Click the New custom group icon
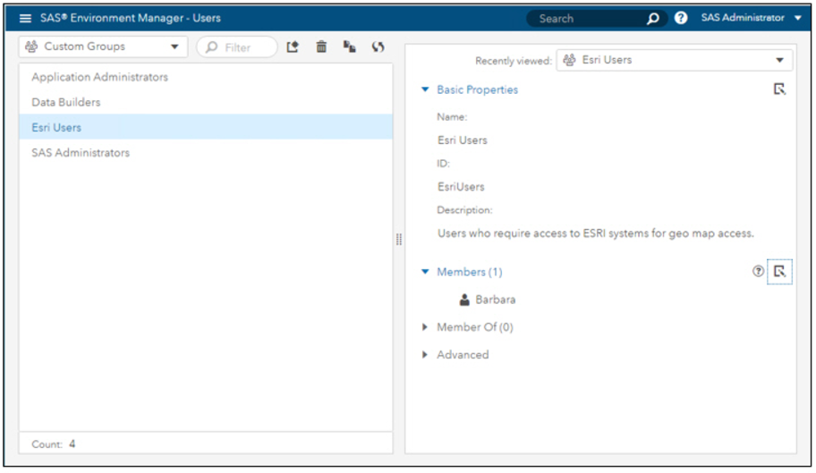 click(x=293, y=46)
